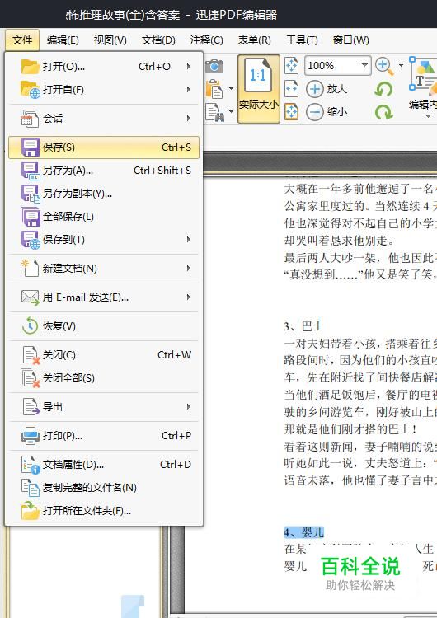Click the 恢复(V) clock icon
Image resolution: width=437 pixels, height=618 pixels.
(30, 326)
